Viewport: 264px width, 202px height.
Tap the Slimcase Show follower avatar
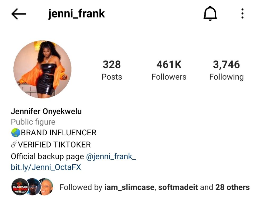click(20, 187)
